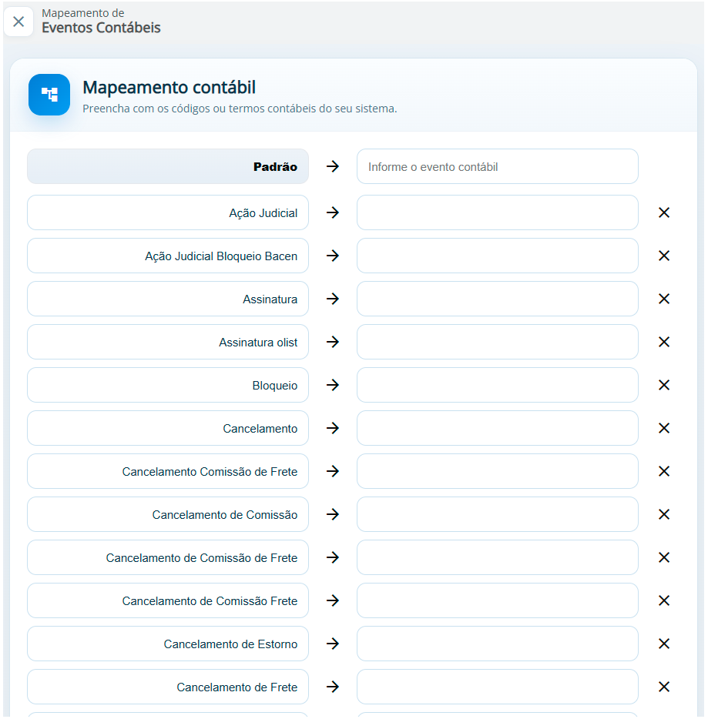Focus the input for Cancelamento de Comissão de Frete
This screenshot has width=708, height=719.
coord(498,557)
